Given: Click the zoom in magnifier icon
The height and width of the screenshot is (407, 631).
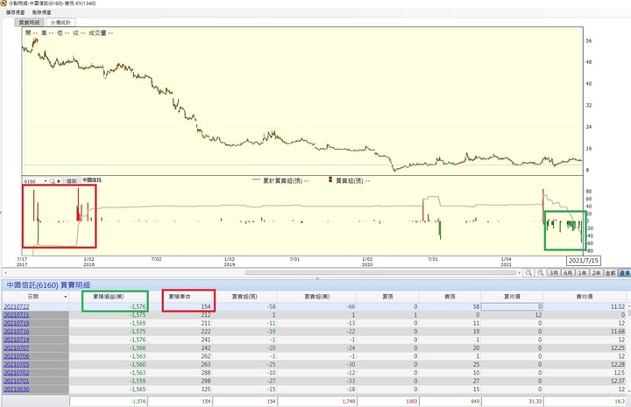Looking at the screenshot, I should point(541,273).
